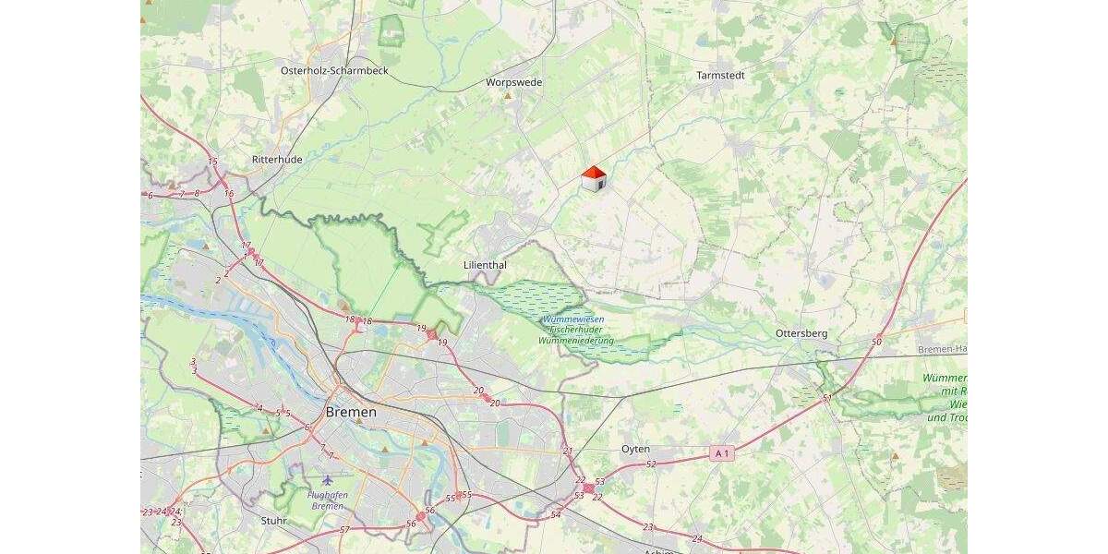This screenshot has height=554, width=1108.
Task: Click the airplane icon at Flughafen Bremen
Action: coord(327,480)
